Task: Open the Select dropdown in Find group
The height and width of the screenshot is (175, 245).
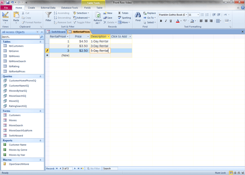Action: (149, 23)
